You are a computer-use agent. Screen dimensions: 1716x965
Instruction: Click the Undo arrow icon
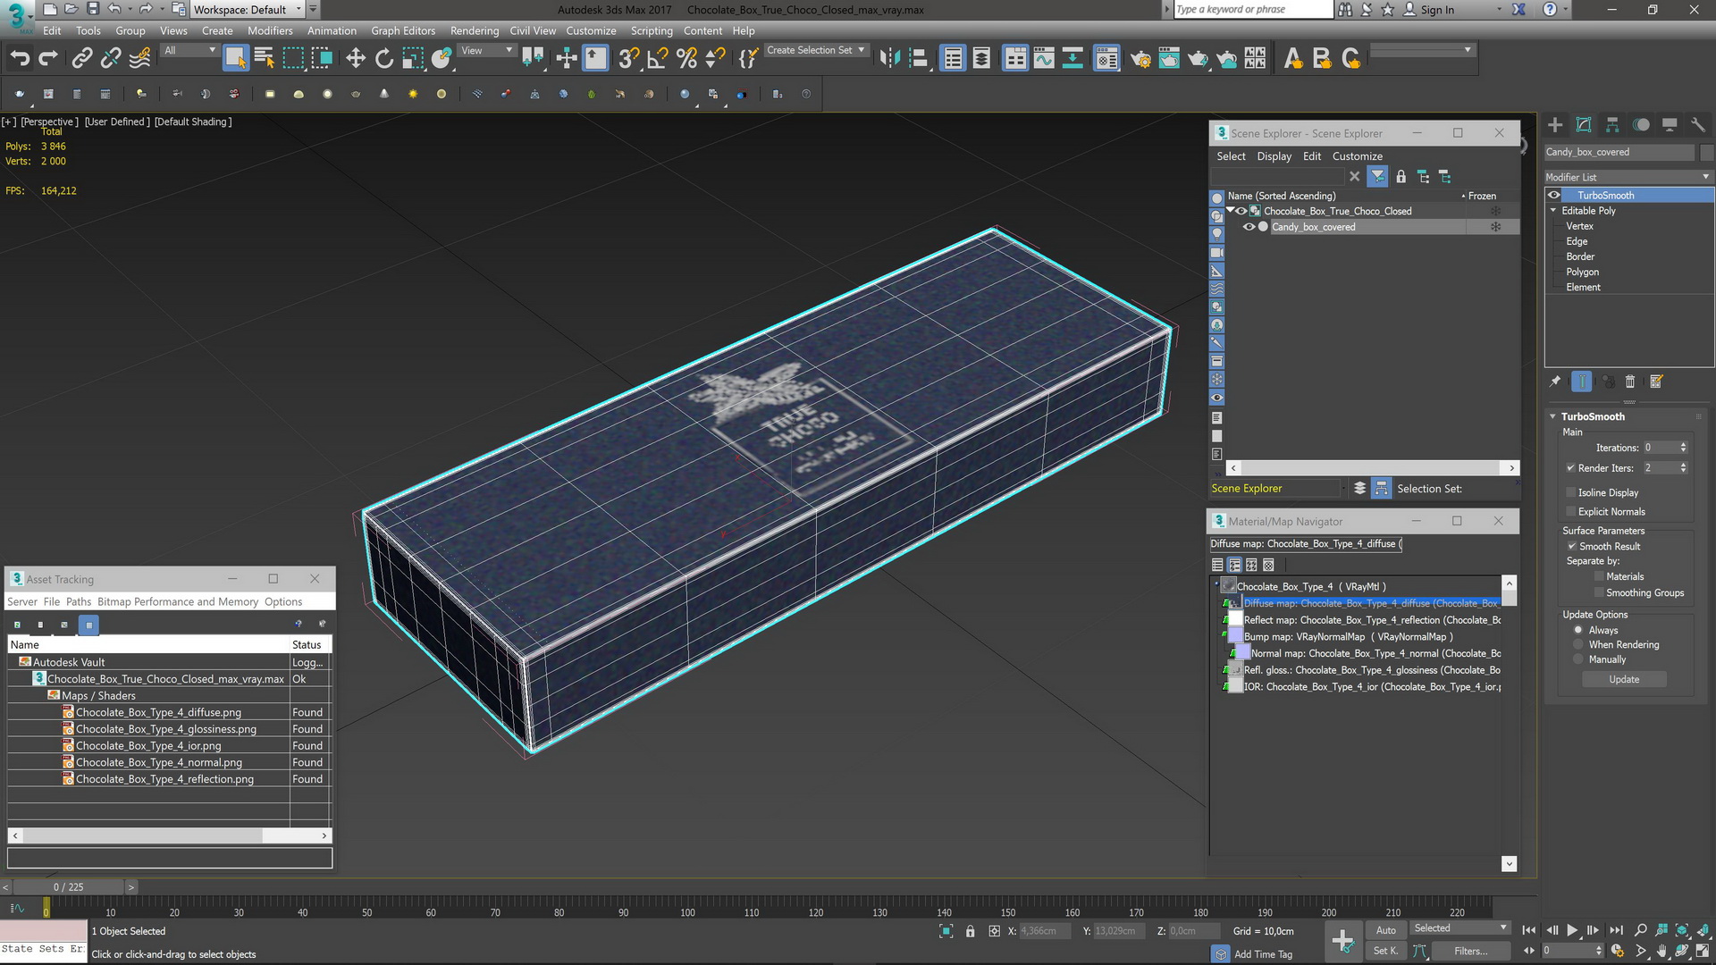coord(20,59)
